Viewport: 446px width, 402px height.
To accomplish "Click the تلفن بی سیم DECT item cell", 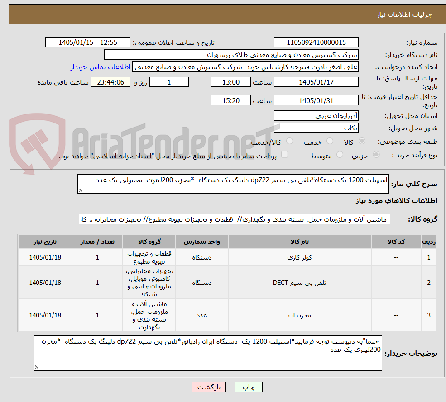I will (x=299, y=283).
